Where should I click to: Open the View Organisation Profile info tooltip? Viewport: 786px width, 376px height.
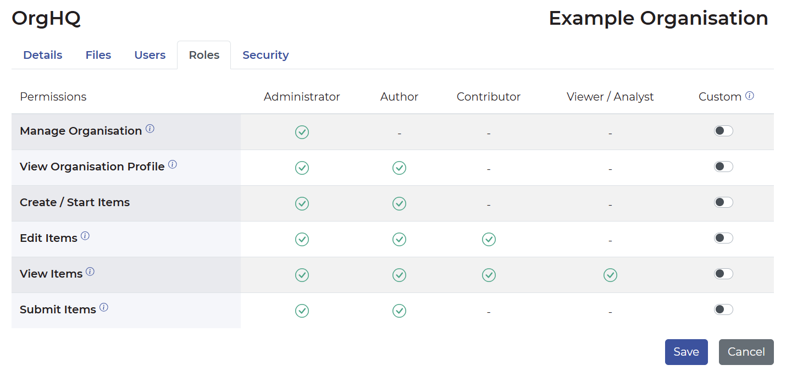pyautogui.click(x=173, y=164)
